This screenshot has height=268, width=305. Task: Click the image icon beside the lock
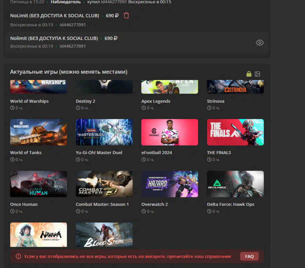point(257,74)
